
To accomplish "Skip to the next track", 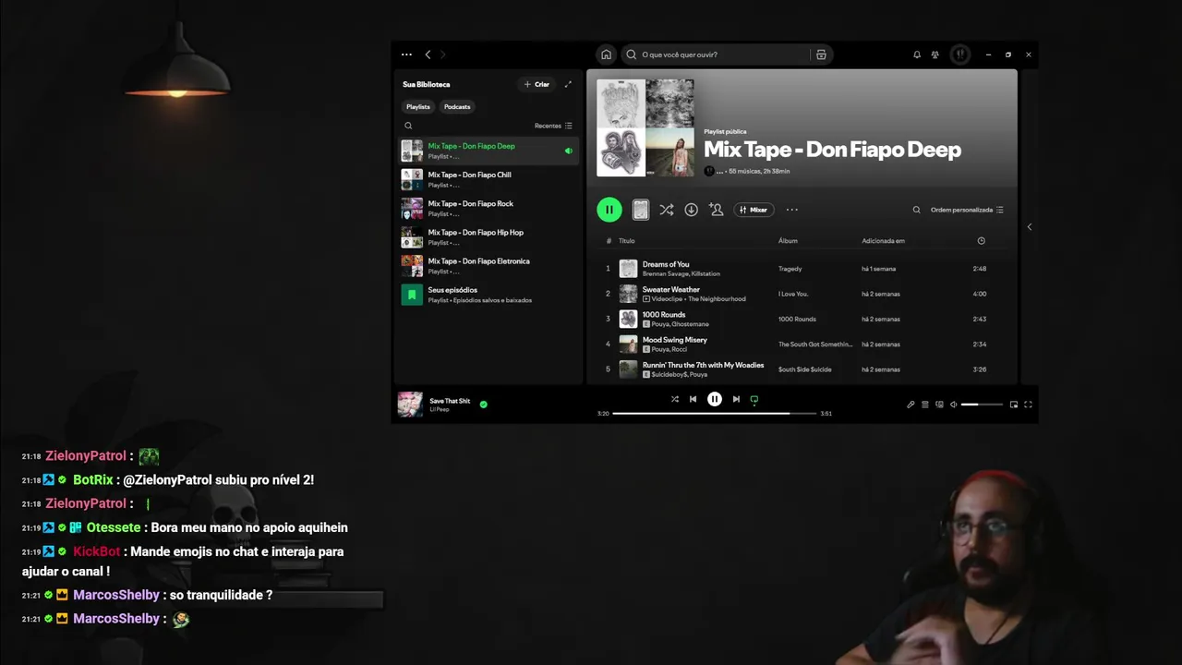I will click(736, 399).
